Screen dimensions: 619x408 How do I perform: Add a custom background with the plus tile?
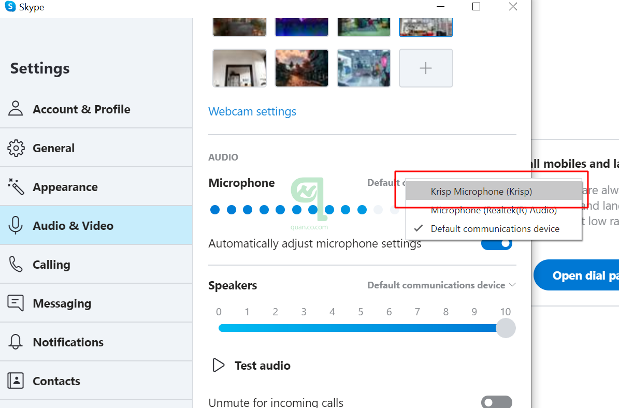click(426, 68)
